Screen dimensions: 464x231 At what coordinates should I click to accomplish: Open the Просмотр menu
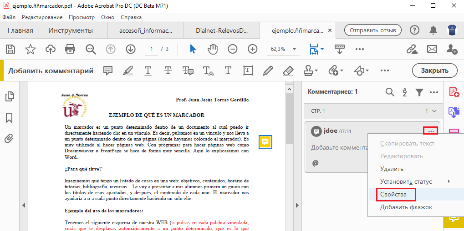point(82,17)
